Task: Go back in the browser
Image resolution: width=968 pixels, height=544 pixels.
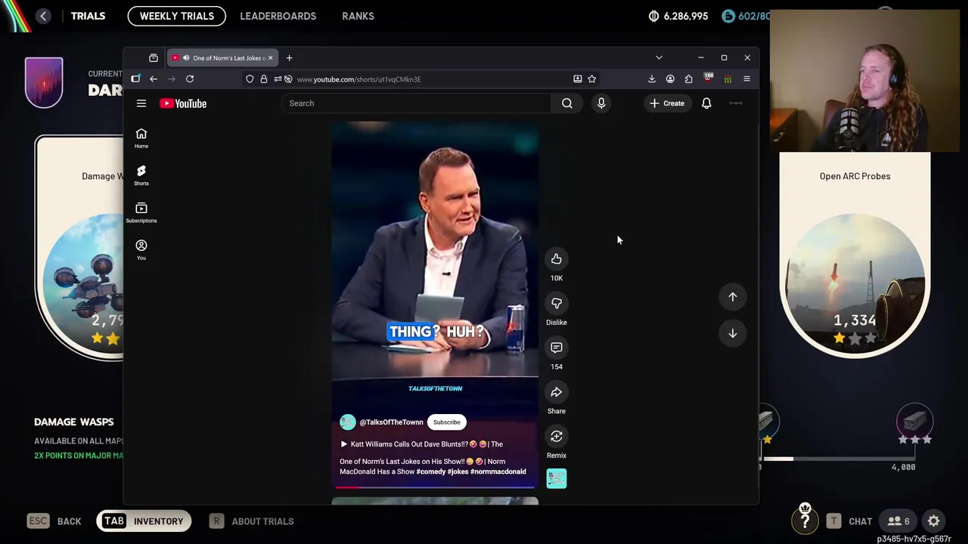Action: 154,79
